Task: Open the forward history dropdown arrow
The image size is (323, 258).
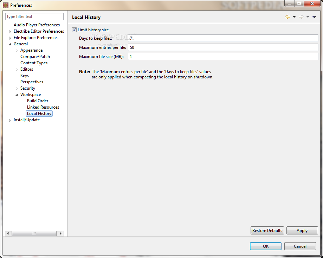Action: click(x=308, y=17)
